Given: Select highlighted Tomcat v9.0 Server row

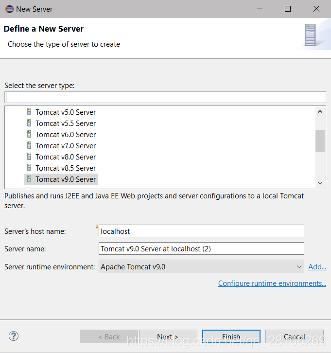Looking at the screenshot, I should [x=61, y=179].
